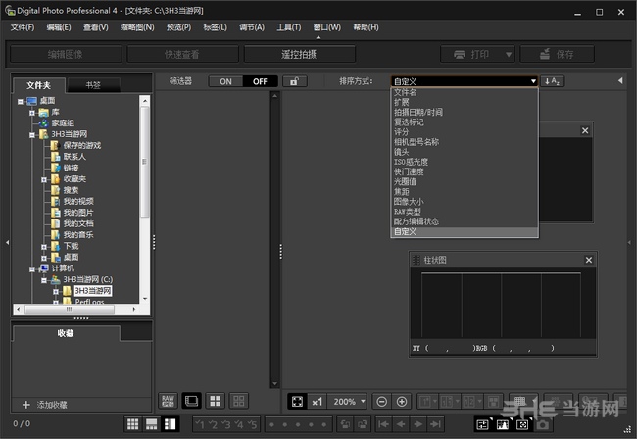Open the 窗口(W) menu
Viewport: 637px width, 439px height.
click(x=327, y=27)
